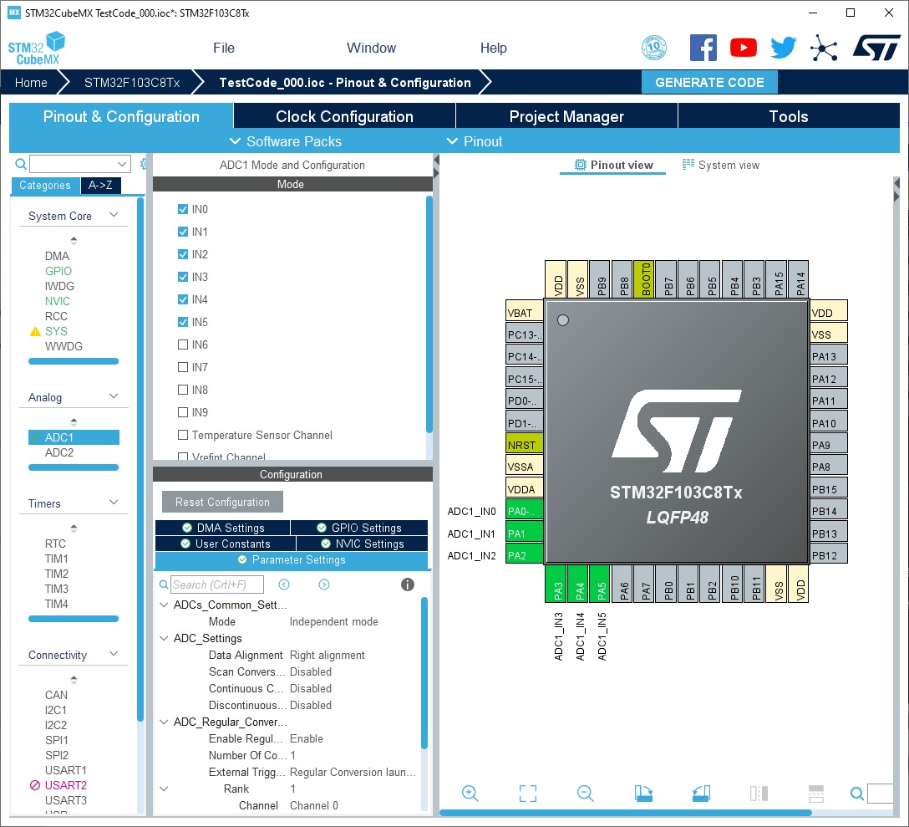Click the Reset Configuration button

(x=222, y=502)
